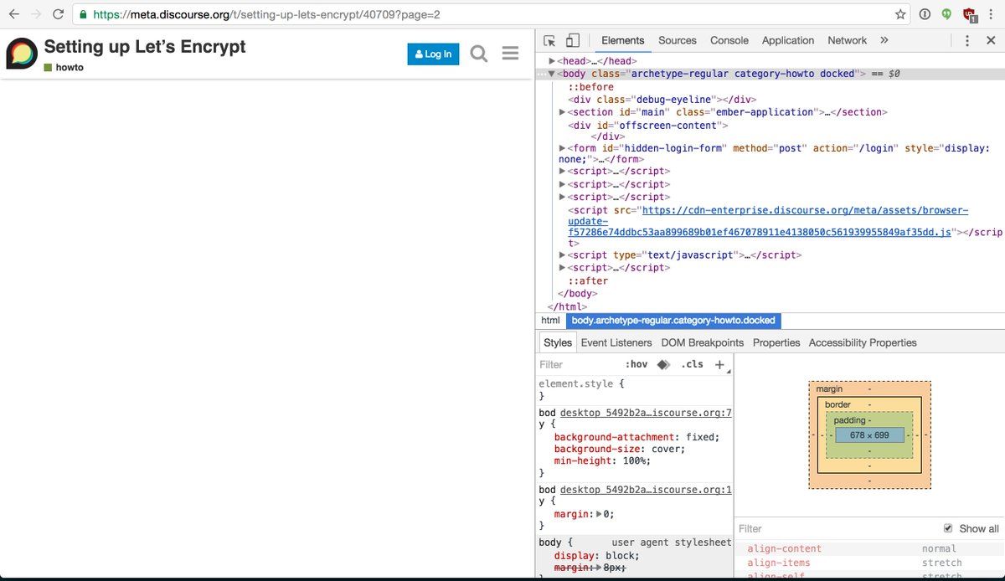
Task: Close the DevTools panel
Action: tap(989, 40)
